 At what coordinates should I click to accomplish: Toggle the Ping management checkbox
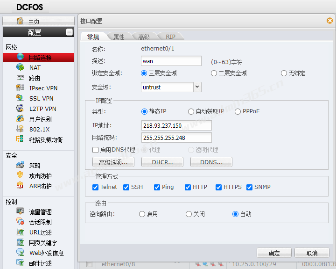point(157,187)
